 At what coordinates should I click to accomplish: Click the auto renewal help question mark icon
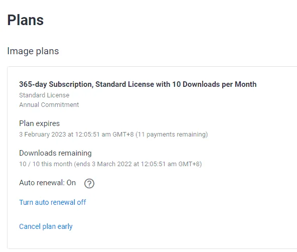[89, 183]
